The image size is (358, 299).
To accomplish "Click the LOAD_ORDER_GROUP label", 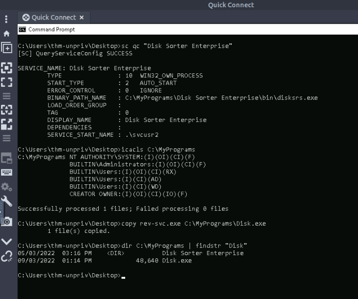I will (77, 105).
